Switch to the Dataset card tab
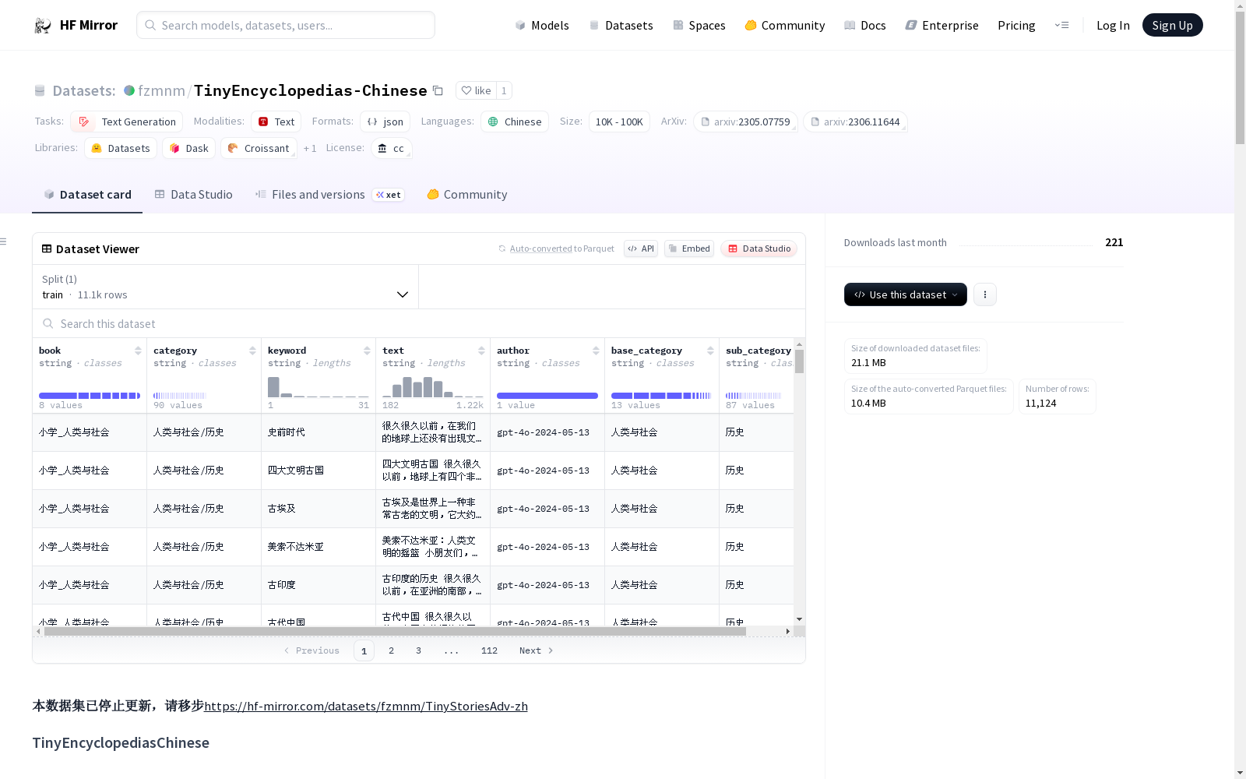The width and height of the screenshot is (1246, 779). pyautogui.click(x=87, y=195)
